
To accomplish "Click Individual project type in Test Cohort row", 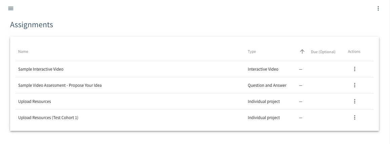I will [264, 118].
